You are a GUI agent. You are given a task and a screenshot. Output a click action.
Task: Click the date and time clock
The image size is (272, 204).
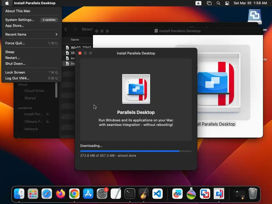[x=250, y=3]
